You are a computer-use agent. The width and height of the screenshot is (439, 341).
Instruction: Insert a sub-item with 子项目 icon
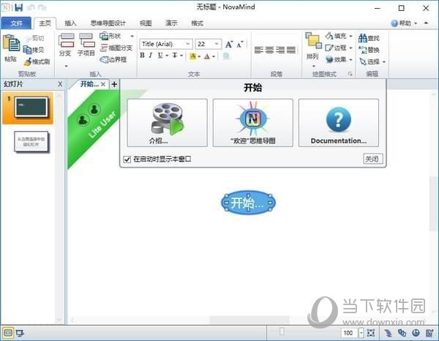86,40
